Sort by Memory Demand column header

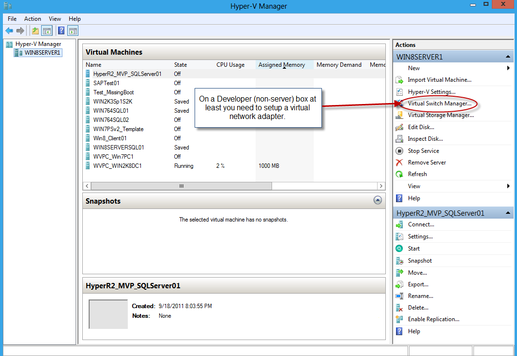[339, 65]
